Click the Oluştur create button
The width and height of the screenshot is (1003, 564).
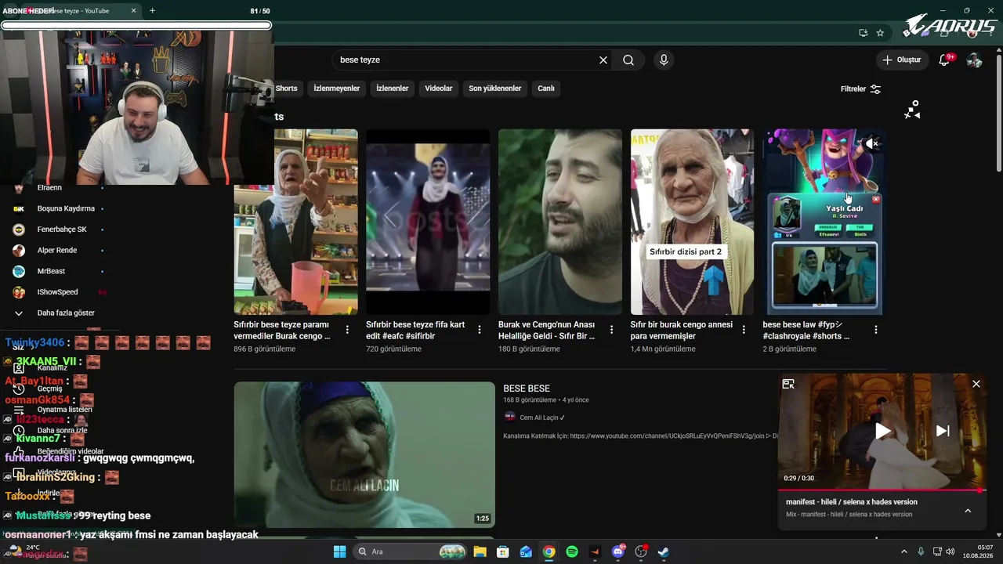click(901, 60)
